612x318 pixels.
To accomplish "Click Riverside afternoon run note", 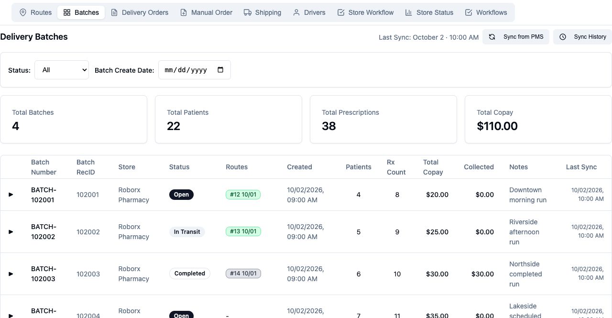I will (x=524, y=232).
